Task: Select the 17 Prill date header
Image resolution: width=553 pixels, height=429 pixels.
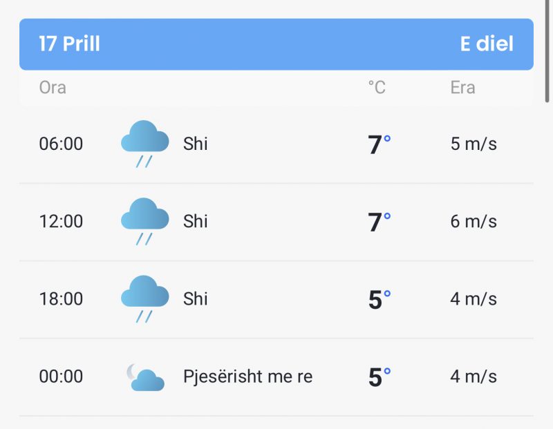Action: [x=70, y=44]
